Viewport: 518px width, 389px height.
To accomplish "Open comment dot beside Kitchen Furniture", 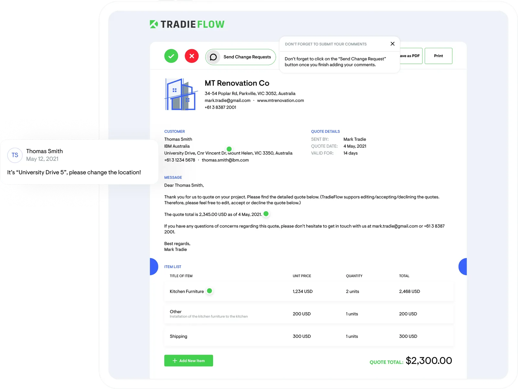I will point(209,291).
